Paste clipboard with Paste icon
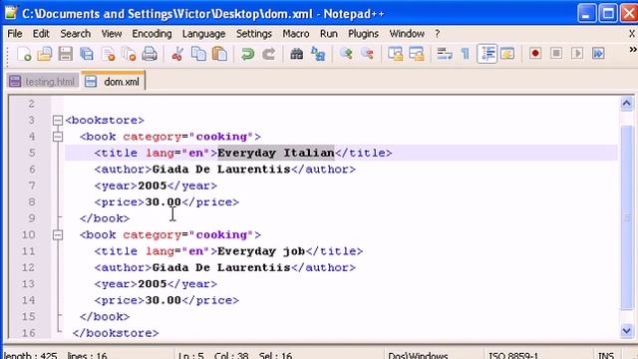The width and height of the screenshot is (638, 359). coord(219,54)
